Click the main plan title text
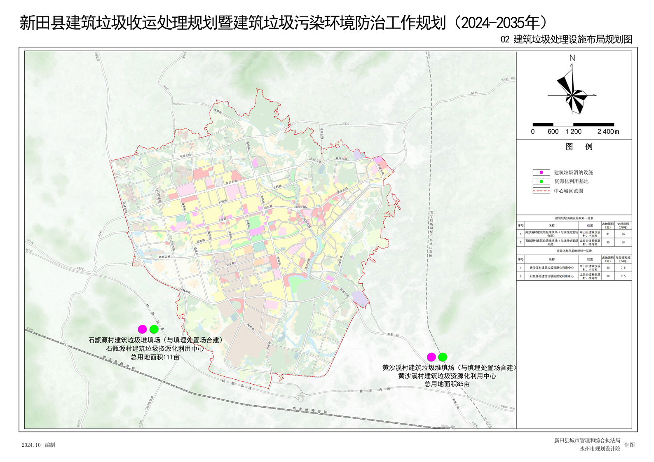Image resolution: width=654 pixels, height=462 pixels. pyautogui.click(x=284, y=23)
